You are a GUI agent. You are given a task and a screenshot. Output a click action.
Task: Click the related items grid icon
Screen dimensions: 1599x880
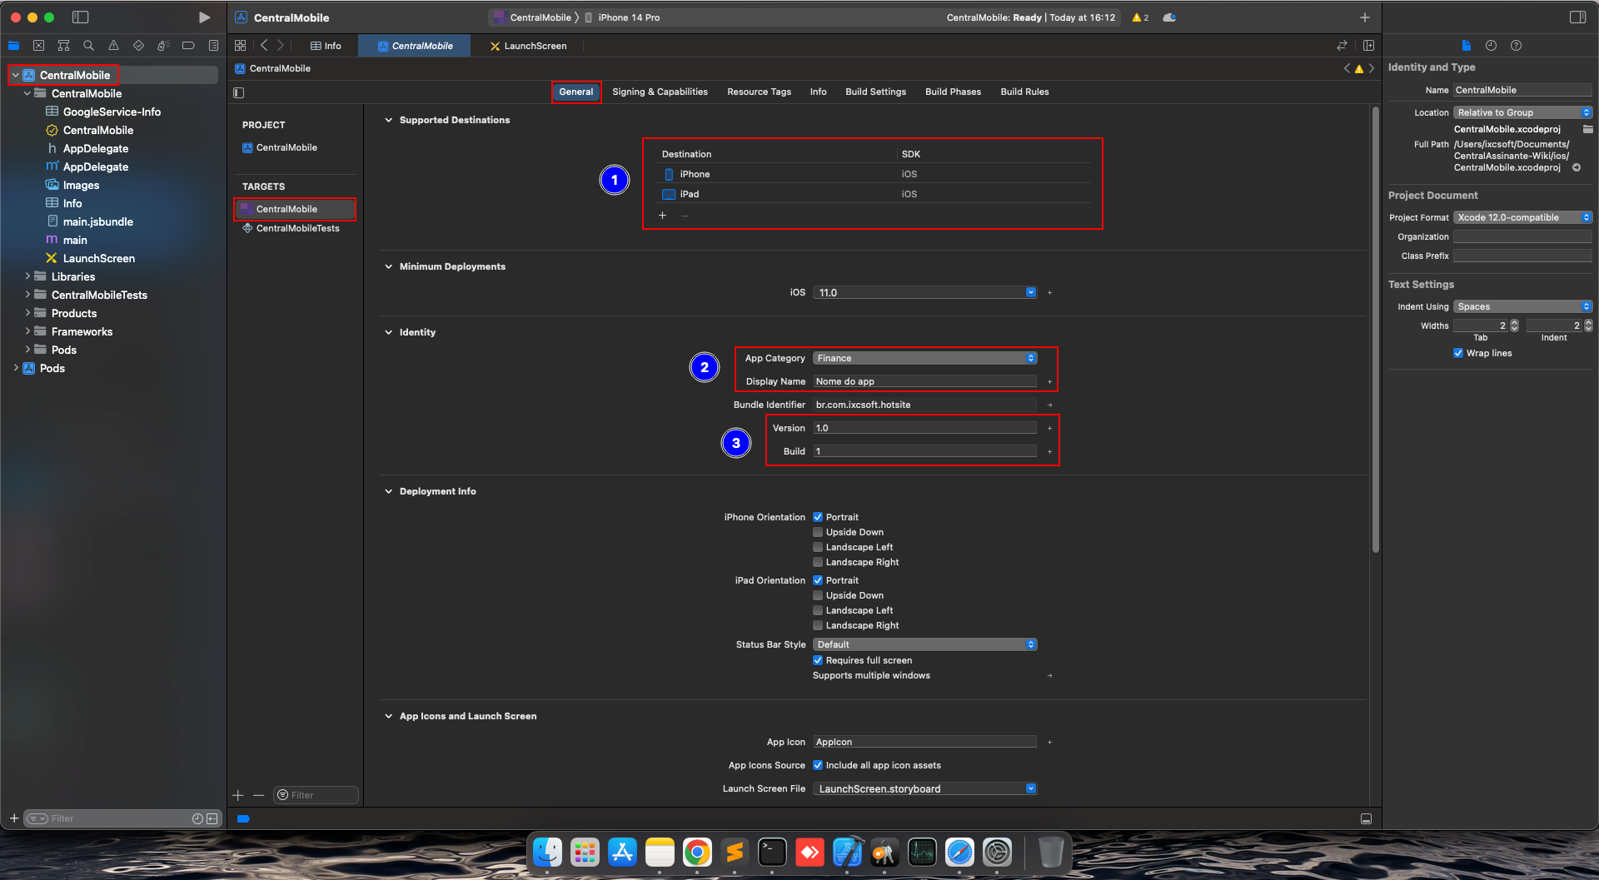tap(241, 46)
